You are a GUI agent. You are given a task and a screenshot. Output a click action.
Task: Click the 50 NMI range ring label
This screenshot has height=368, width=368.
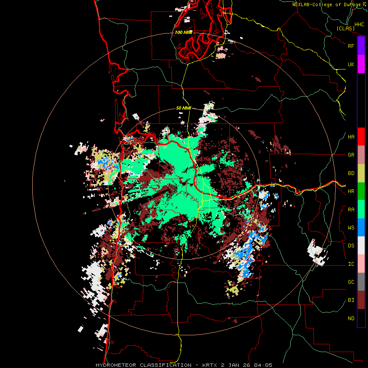[184, 108]
